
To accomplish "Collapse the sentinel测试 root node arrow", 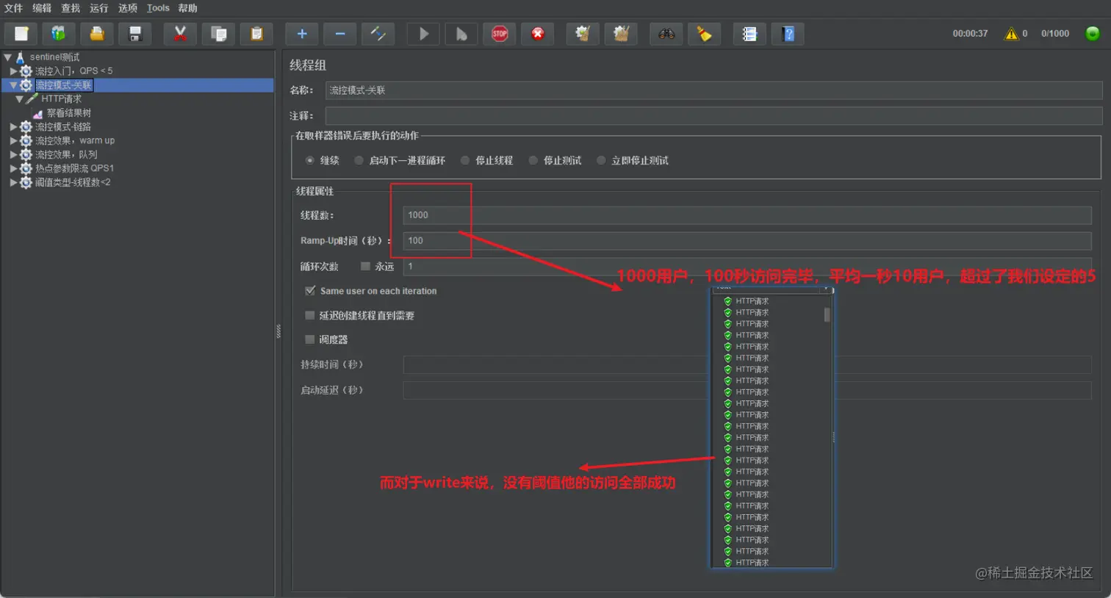I will [7, 57].
